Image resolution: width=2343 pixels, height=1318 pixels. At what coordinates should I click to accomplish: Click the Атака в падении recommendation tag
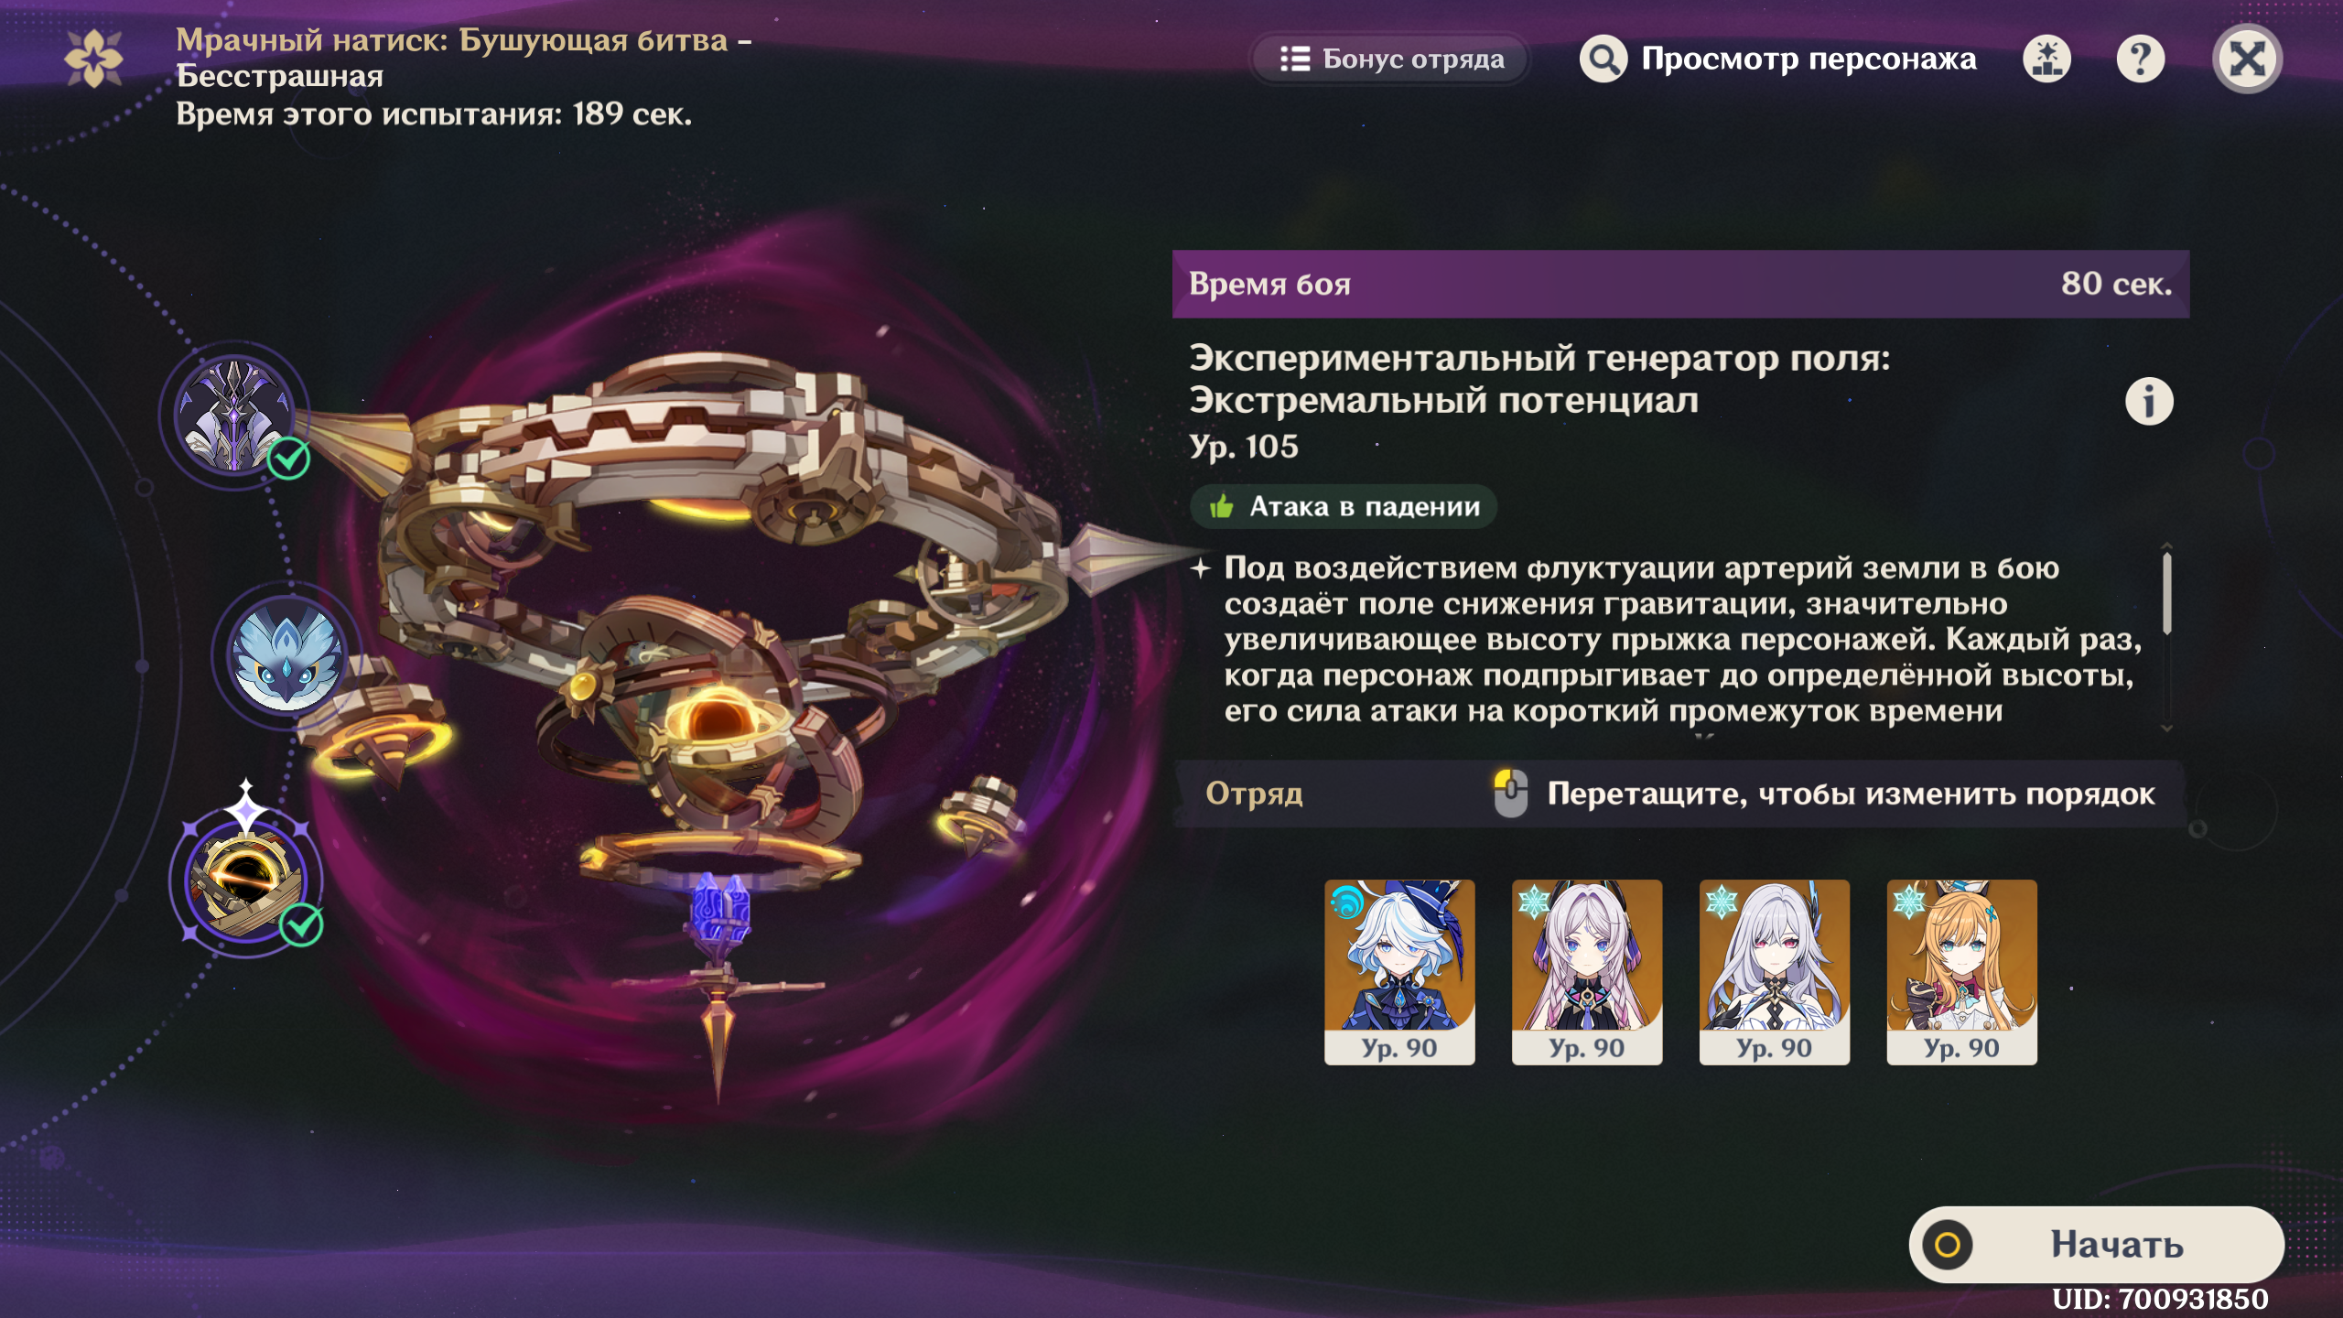[x=1344, y=506]
